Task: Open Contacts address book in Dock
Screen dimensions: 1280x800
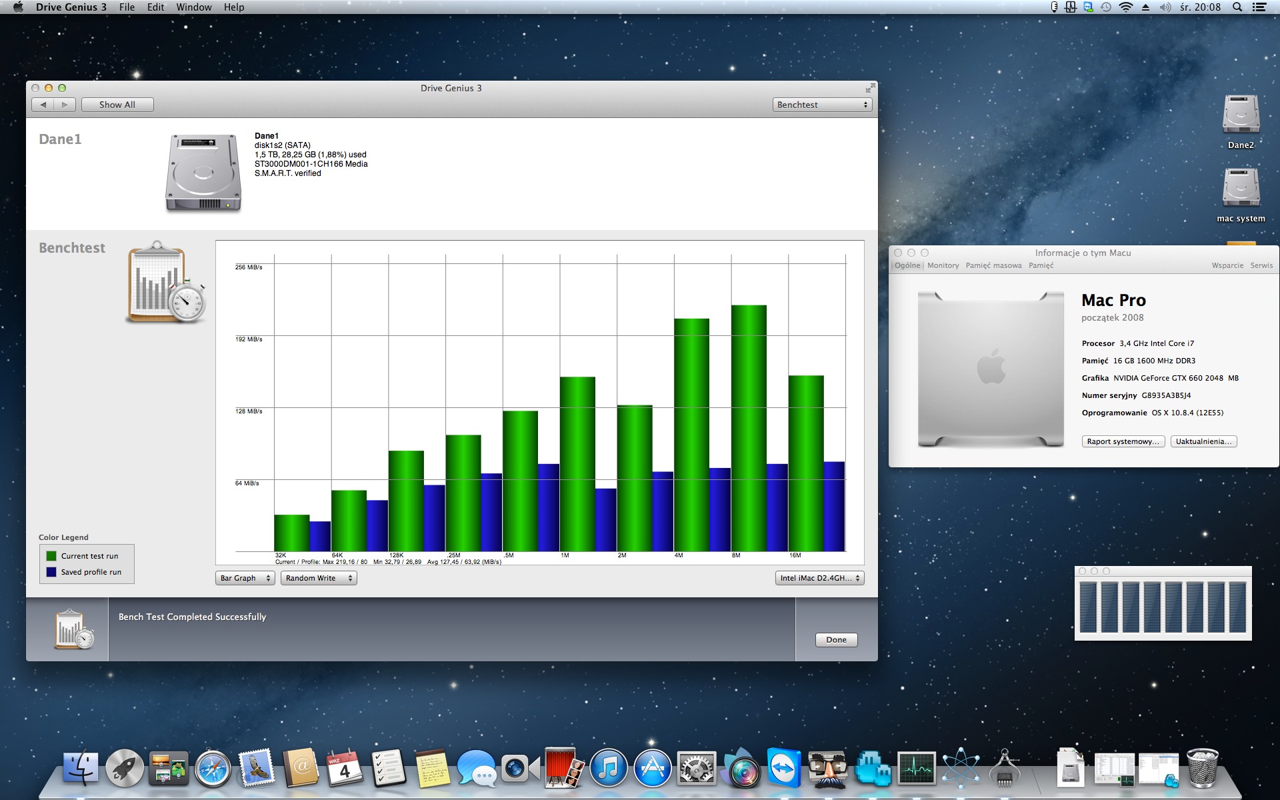Action: click(x=301, y=768)
